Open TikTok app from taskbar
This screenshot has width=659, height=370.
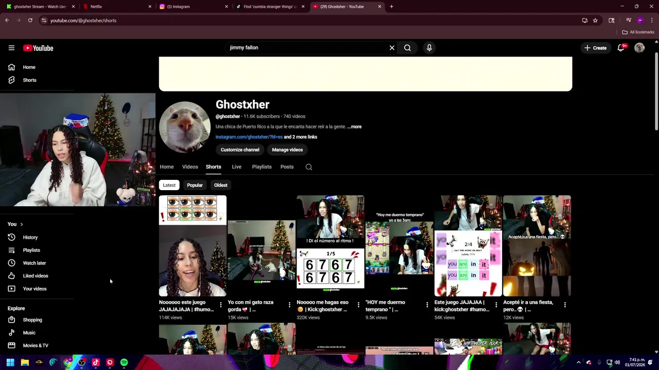(96, 363)
